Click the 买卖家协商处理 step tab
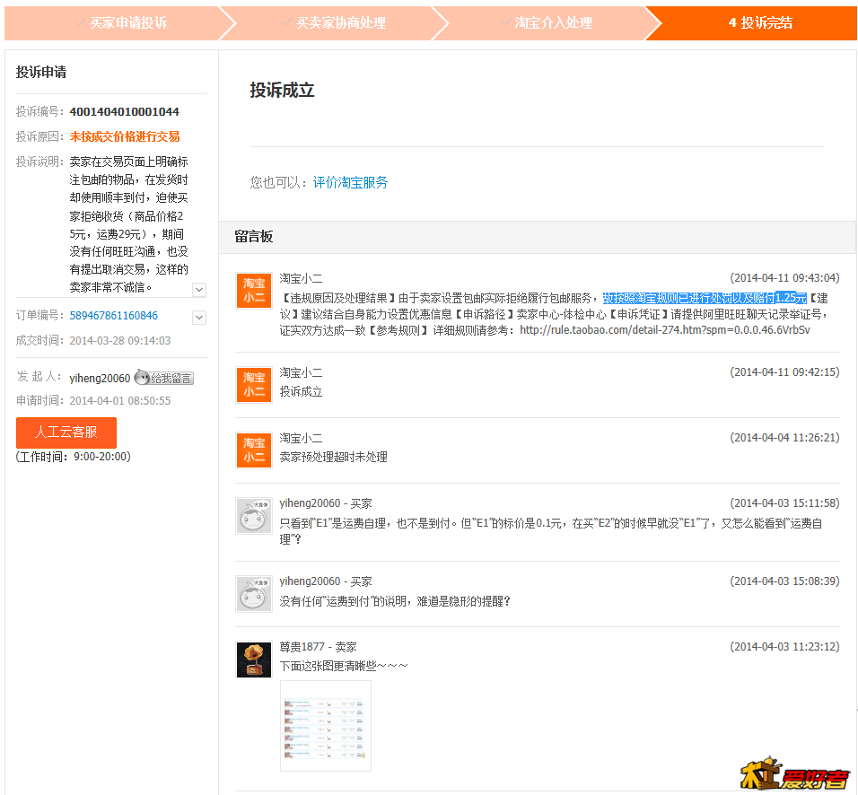The height and width of the screenshot is (795, 858). click(334, 23)
